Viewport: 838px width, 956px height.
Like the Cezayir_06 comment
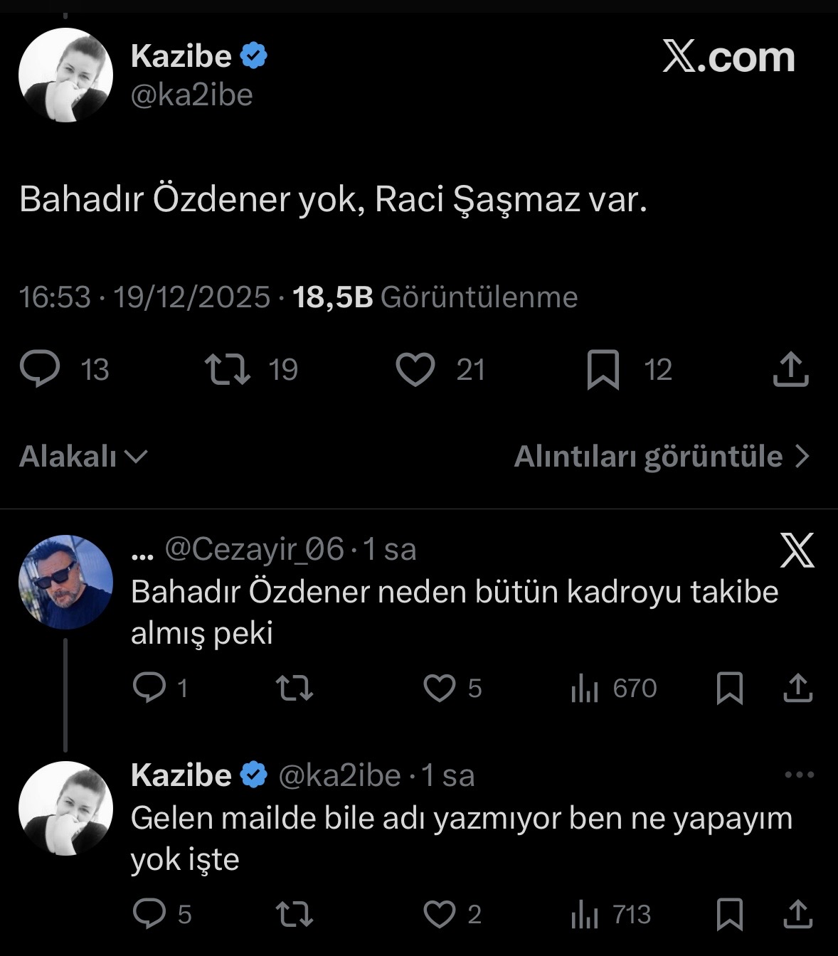440,688
